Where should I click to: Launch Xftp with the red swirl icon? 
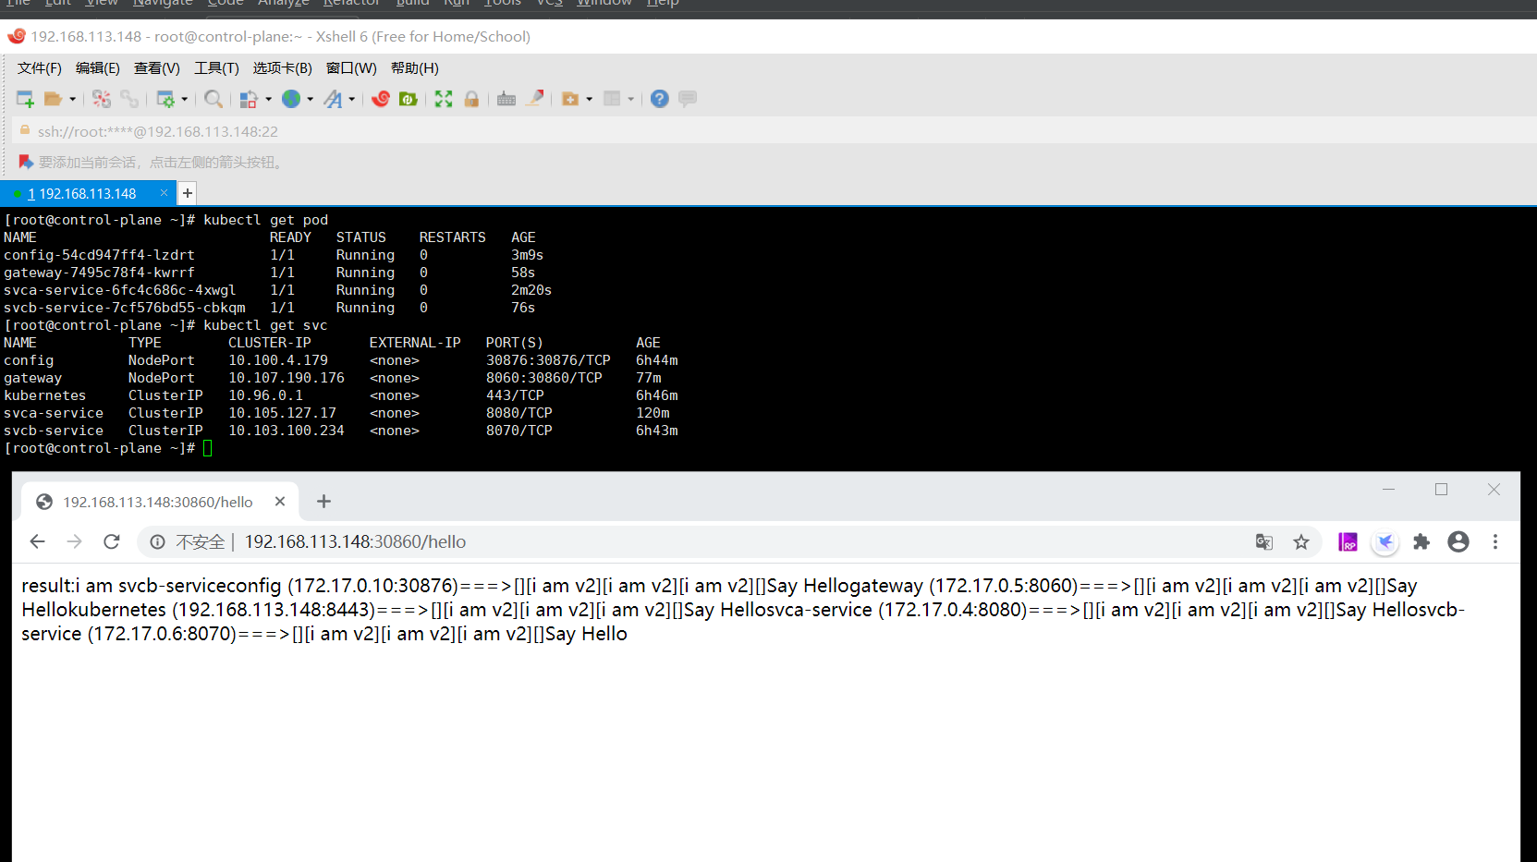point(381,99)
